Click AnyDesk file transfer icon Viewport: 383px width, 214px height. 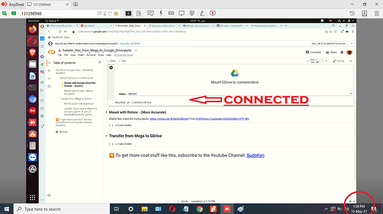pyautogui.click(x=139, y=13)
